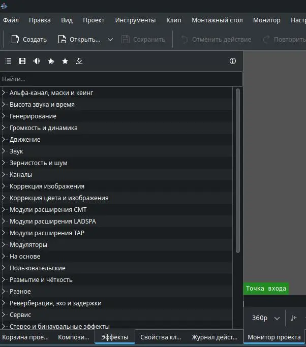
Task: Expand Высота звука и время category
Action: point(4,105)
